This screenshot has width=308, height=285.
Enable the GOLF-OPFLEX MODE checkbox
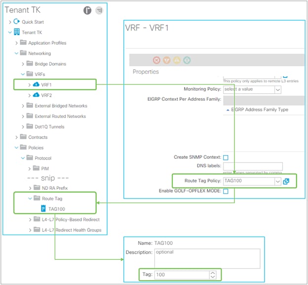click(x=226, y=191)
